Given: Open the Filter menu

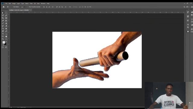Looking at the screenshot, I should click(31, 4).
